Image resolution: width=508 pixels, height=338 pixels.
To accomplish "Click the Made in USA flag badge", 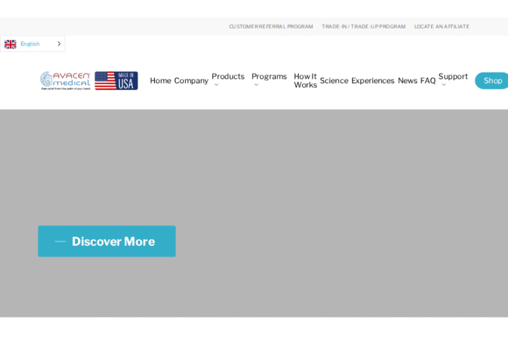I will click(116, 81).
